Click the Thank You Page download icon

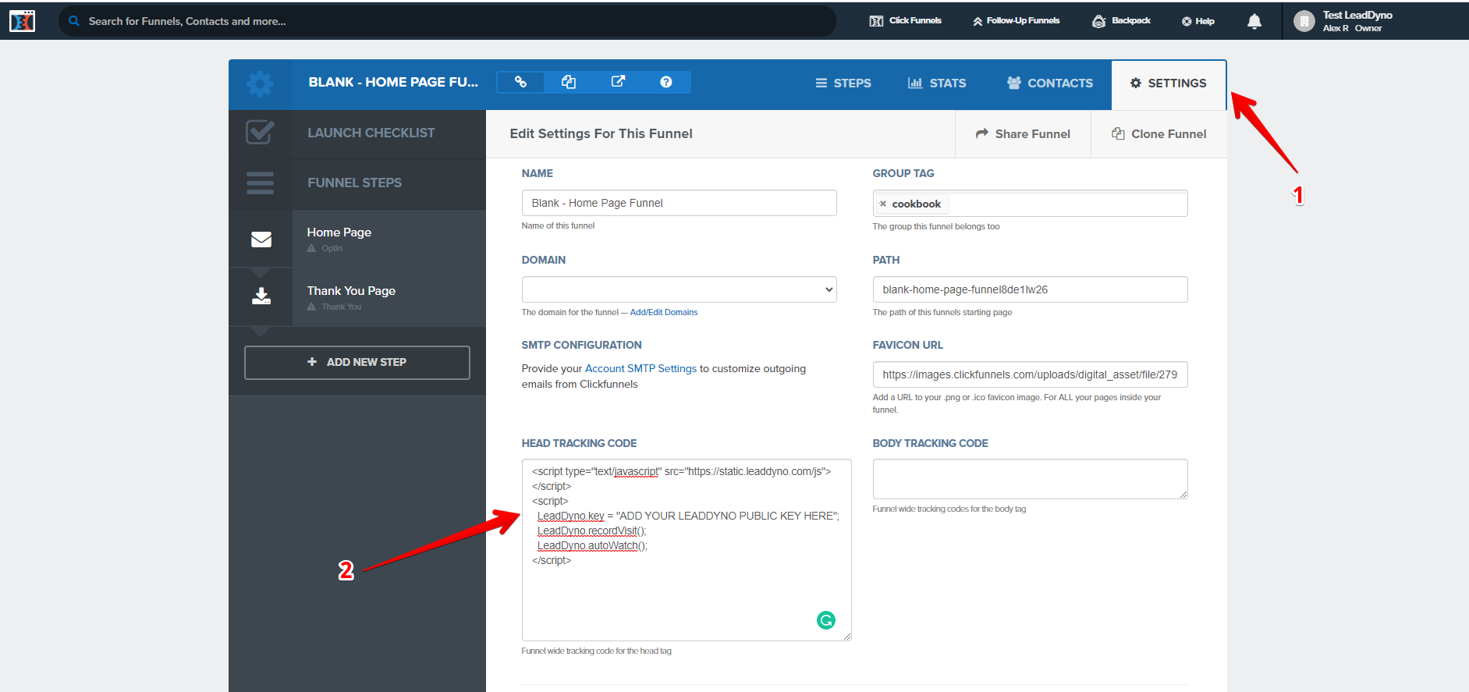tap(261, 296)
